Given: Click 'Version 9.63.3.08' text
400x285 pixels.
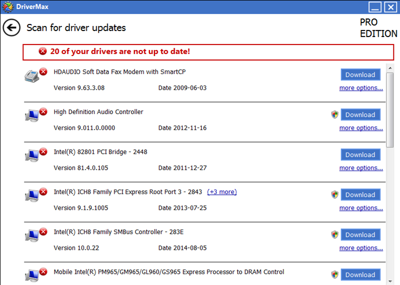Looking at the screenshot, I should pos(79,88).
